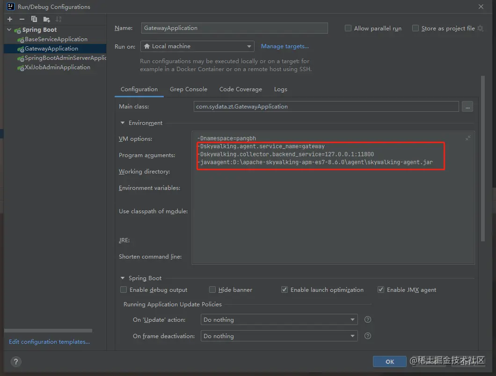496x376 pixels.
Task: Open gear next to Store as project file
Action: click(481, 28)
